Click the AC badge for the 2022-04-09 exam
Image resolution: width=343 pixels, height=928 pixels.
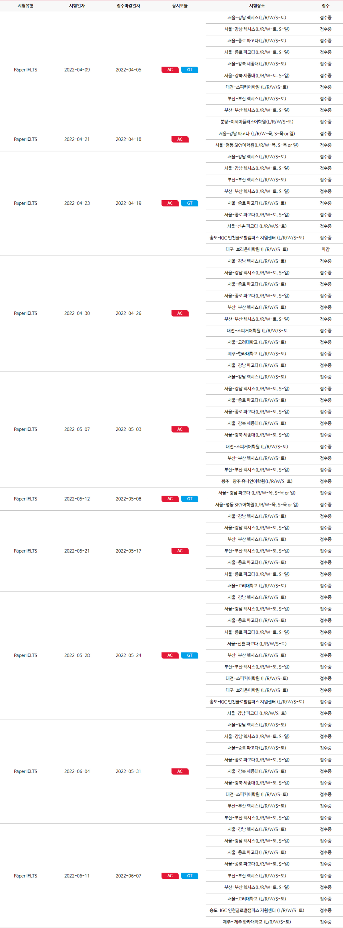pos(170,70)
